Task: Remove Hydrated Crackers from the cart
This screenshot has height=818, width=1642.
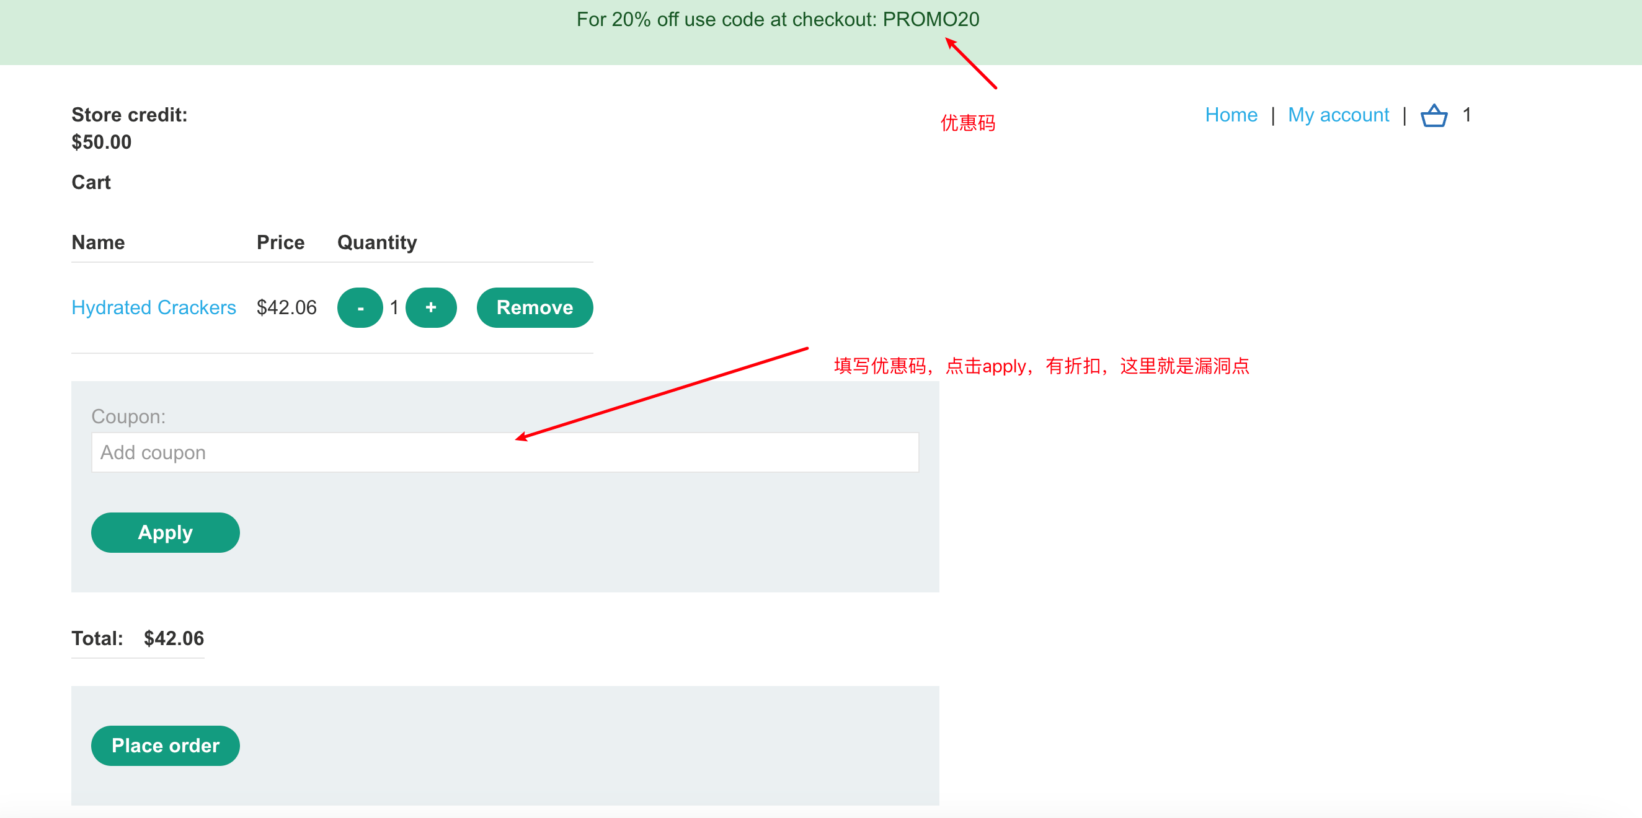Action: [534, 308]
